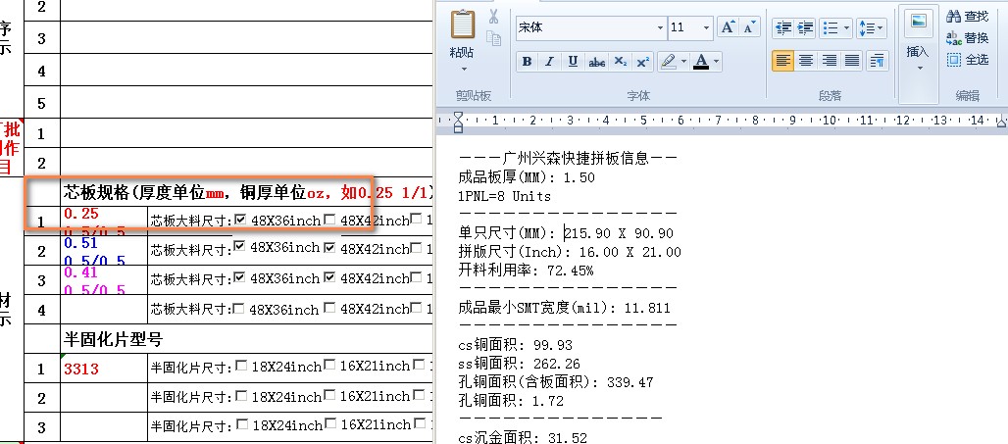Click the line cs铜面积: 99.93
1008x444 pixels.
[515, 345]
